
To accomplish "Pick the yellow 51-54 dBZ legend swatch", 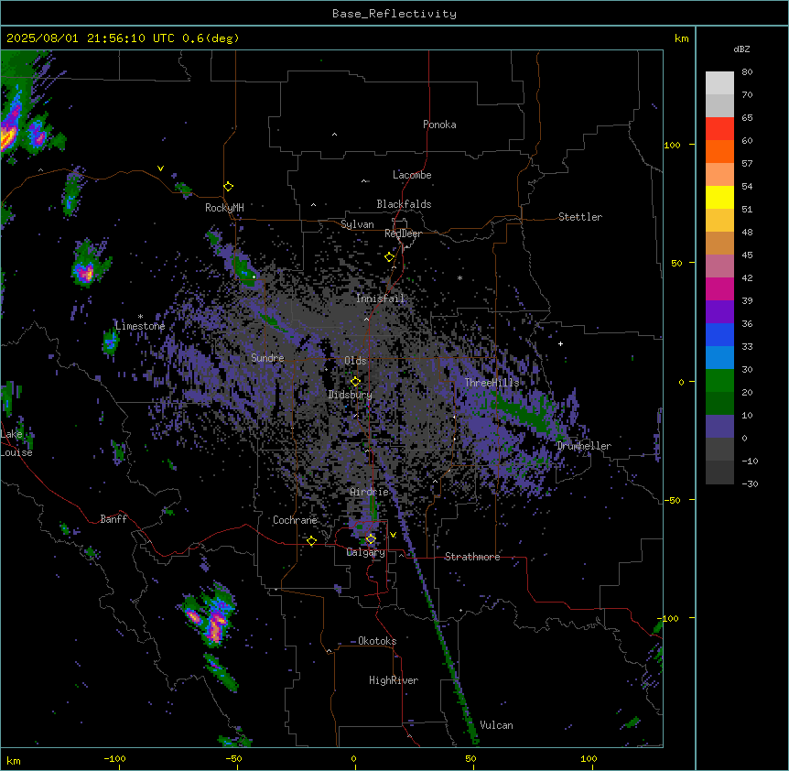I will click(719, 197).
